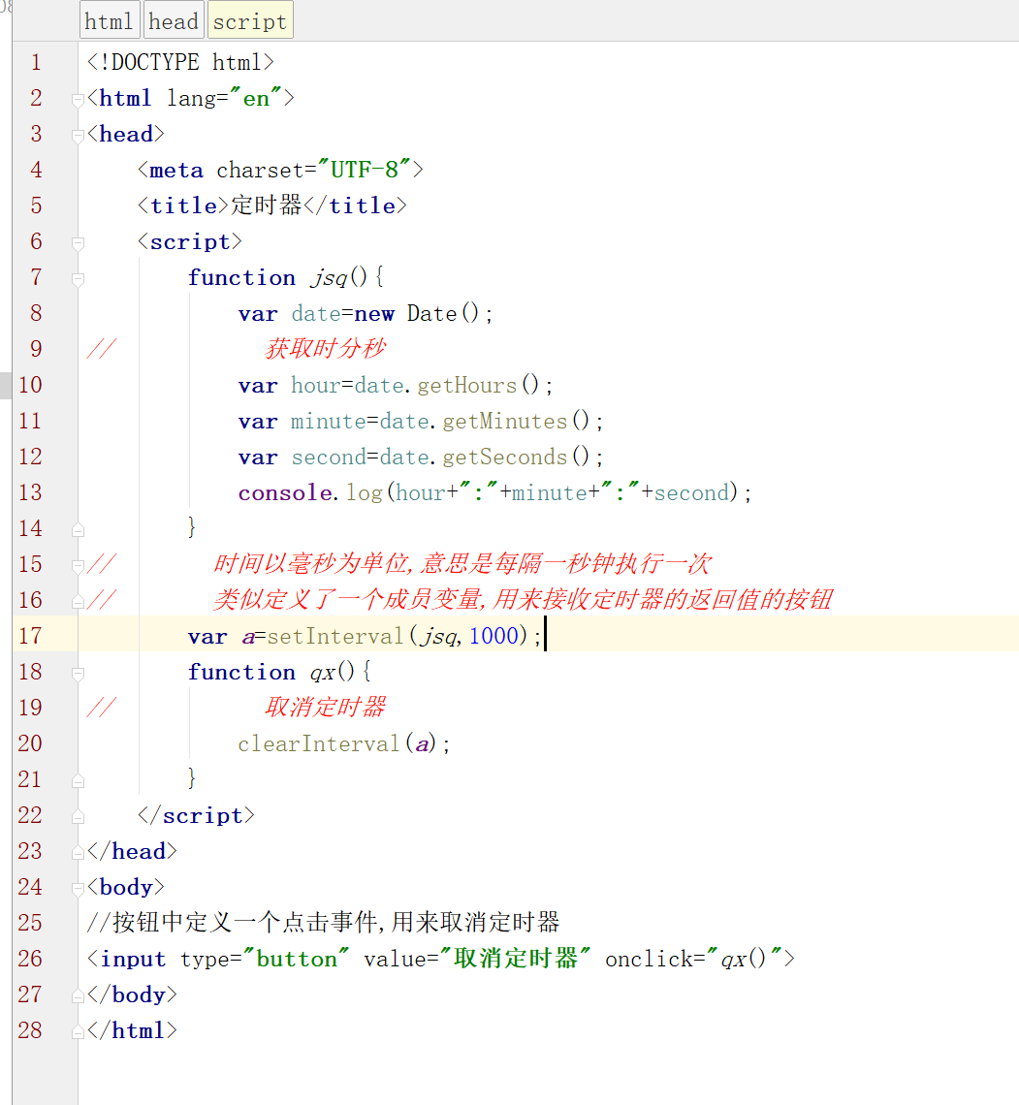Screen dimensions: 1019x1105
Task: Click the comment 取消定时器 on line 19
Action: click(326, 707)
